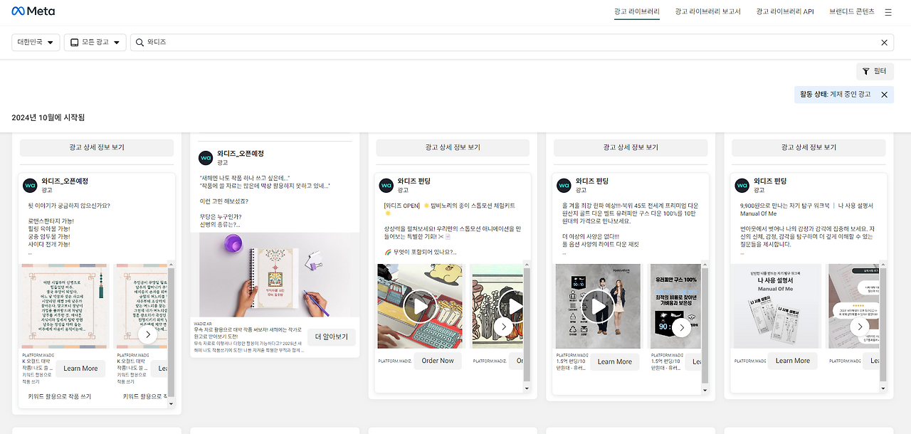Open the 필터 button
The image size is (911, 434).
click(875, 71)
